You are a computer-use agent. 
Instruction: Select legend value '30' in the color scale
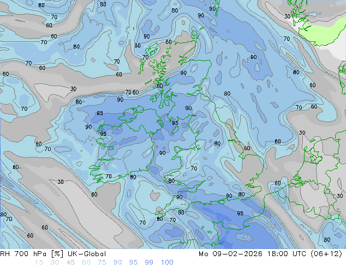[55, 263]
